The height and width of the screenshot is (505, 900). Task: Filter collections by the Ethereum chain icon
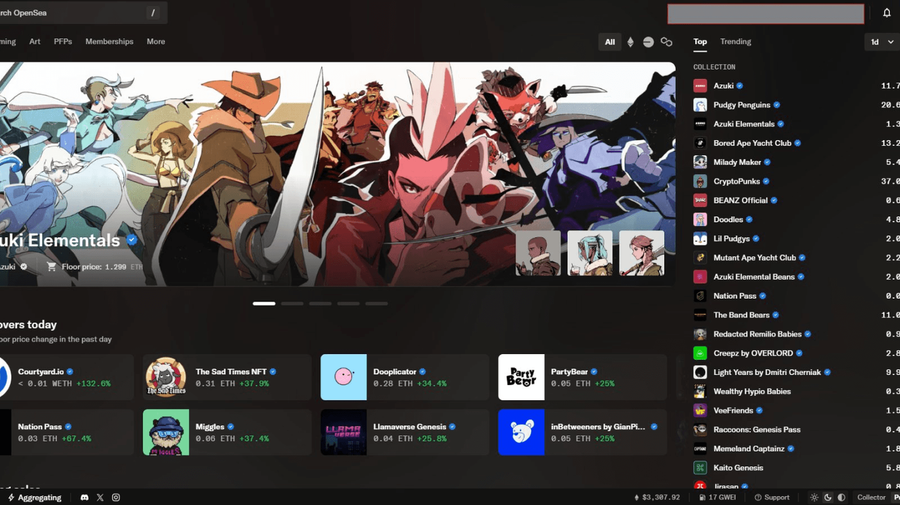[x=631, y=42]
